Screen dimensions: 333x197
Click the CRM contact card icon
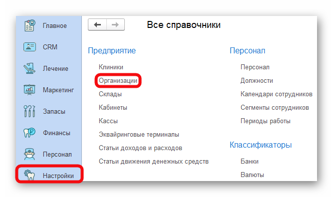pos(29,47)
